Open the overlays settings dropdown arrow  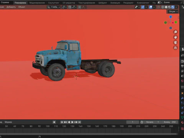coord(154,7)
